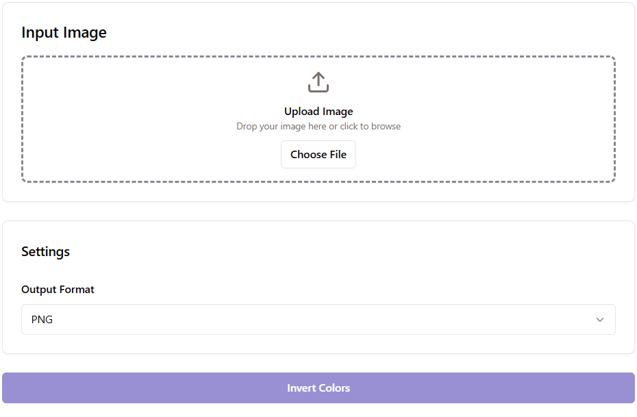Click the upload arrow icon
Image resolution: width=637 pixels, height=417 pixels.
[318, 82]
